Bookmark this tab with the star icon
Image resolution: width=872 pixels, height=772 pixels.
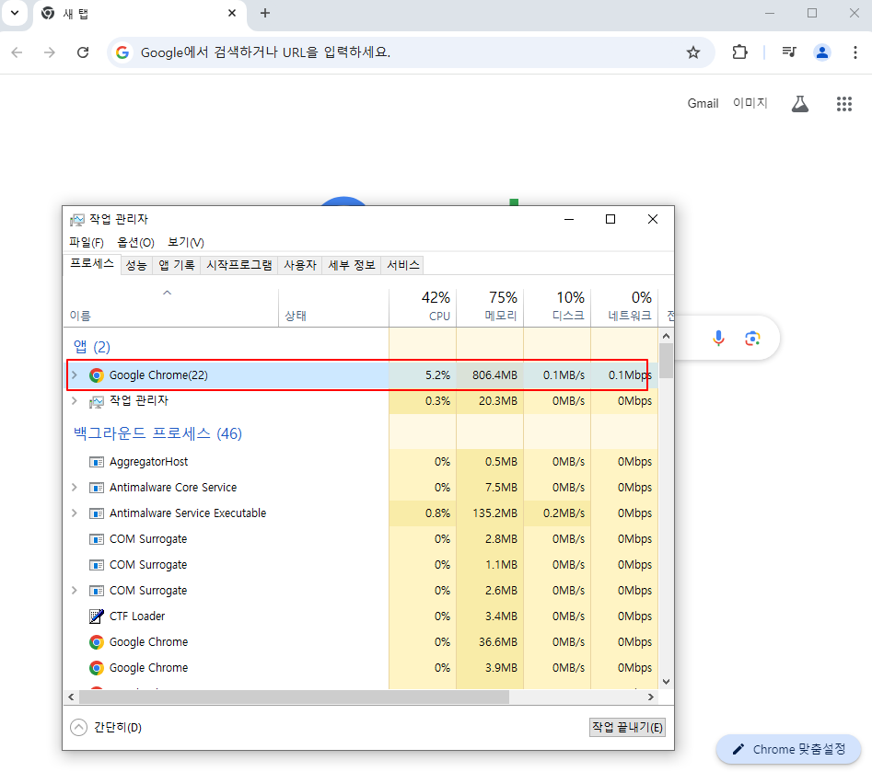point(693,52)
